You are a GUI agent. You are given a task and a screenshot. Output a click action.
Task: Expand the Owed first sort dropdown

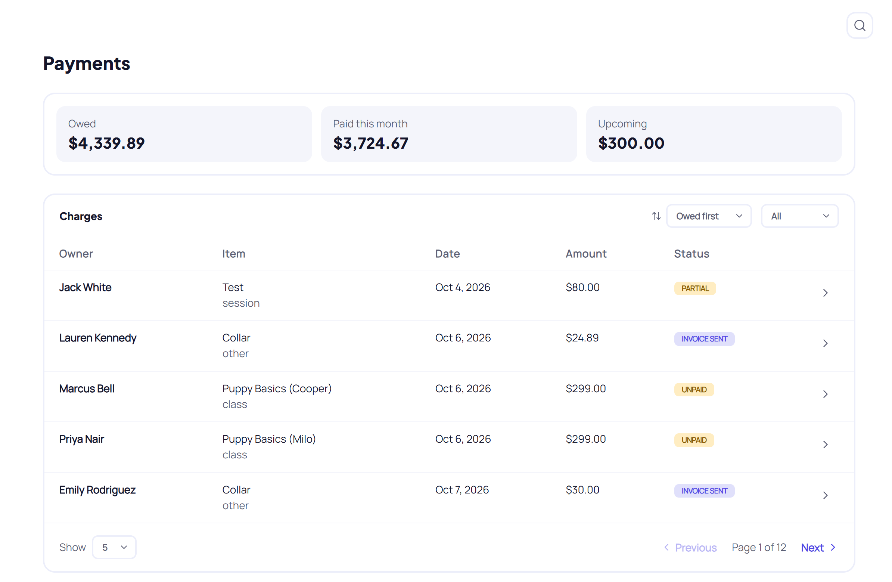[709, 216]
